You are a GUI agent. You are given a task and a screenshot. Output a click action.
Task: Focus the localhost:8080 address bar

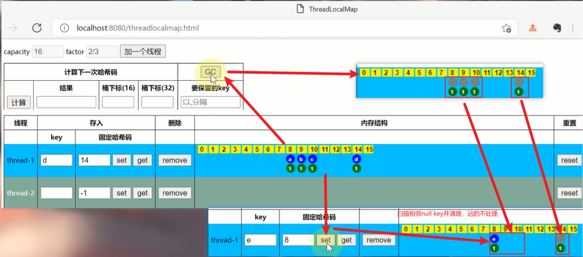[x=285, y=28]
